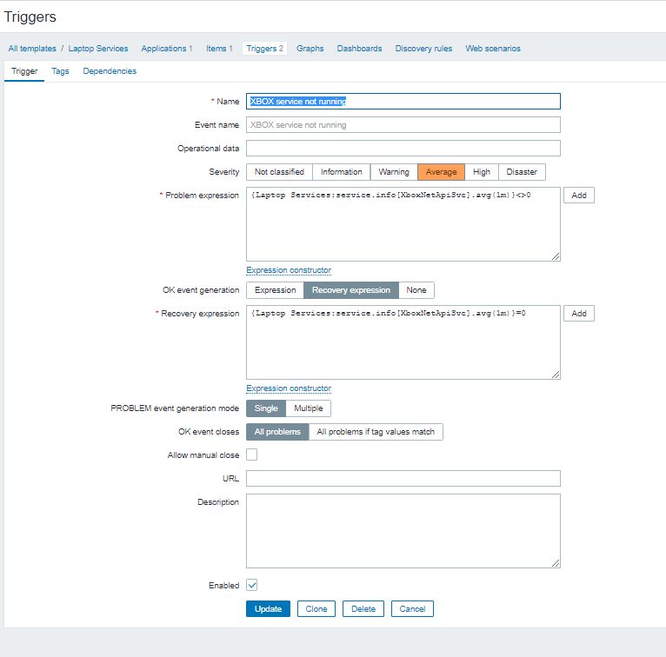The image size is (666, 657).
Task: Click the Clone button
Action: coord(316,609)
